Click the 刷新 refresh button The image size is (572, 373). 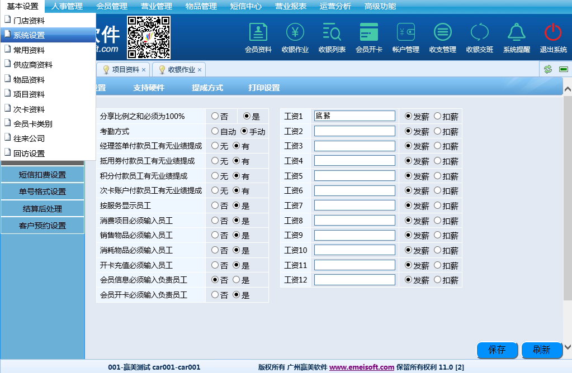point(541,350)
